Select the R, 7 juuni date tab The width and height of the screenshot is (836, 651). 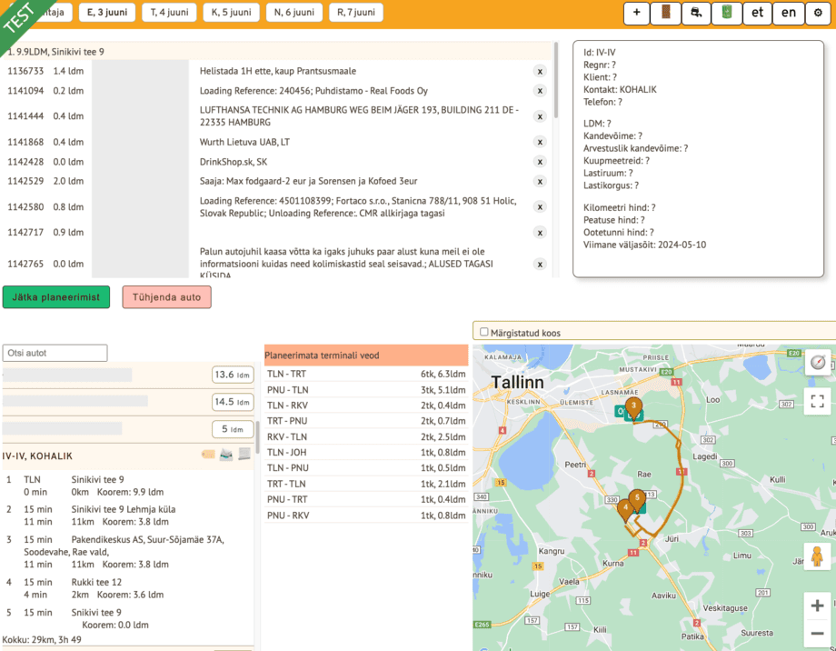[x=356, y=12]
